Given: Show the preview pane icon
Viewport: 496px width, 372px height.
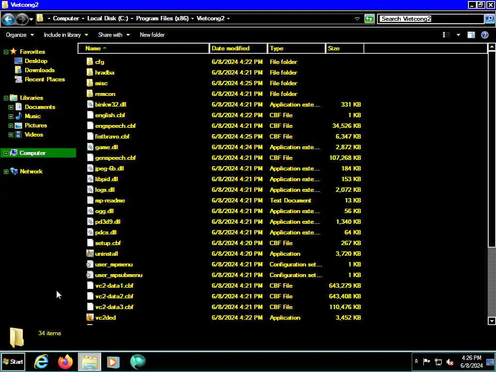Looking at the screenshot, I should (x=471, y=35).
